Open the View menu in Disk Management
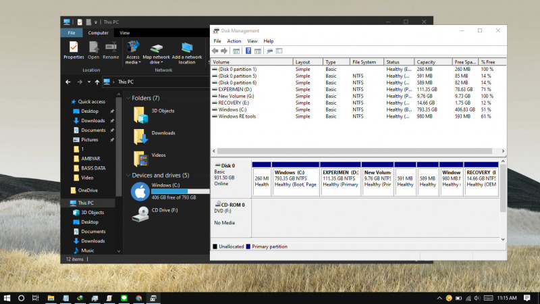This screenshot has height=304, width=540. click(252, 41)
